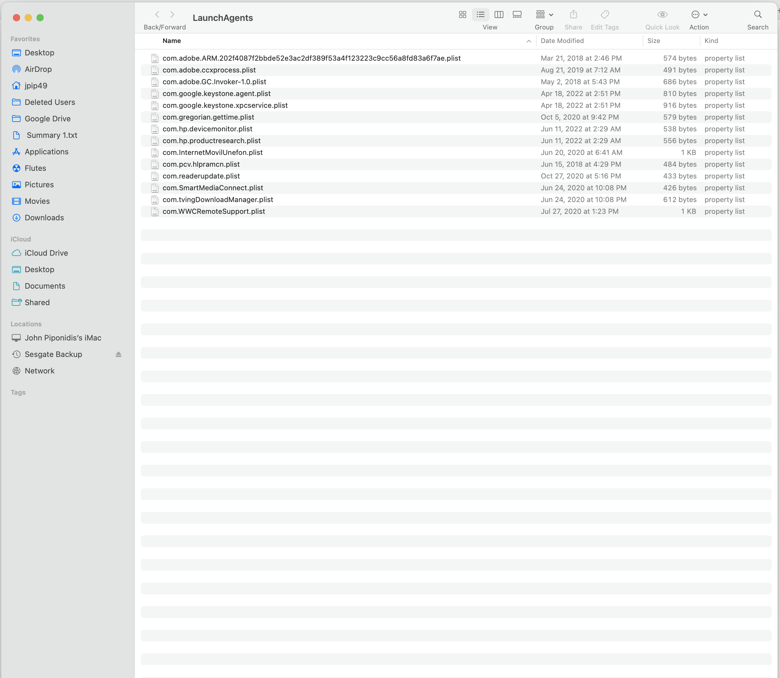Select list view mode
The width and height of the screenshot is (780, 678).
(x=480, y=15)
